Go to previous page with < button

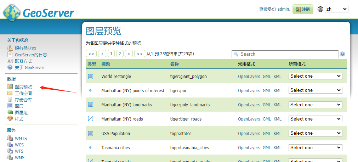click(x=102, y=54)
